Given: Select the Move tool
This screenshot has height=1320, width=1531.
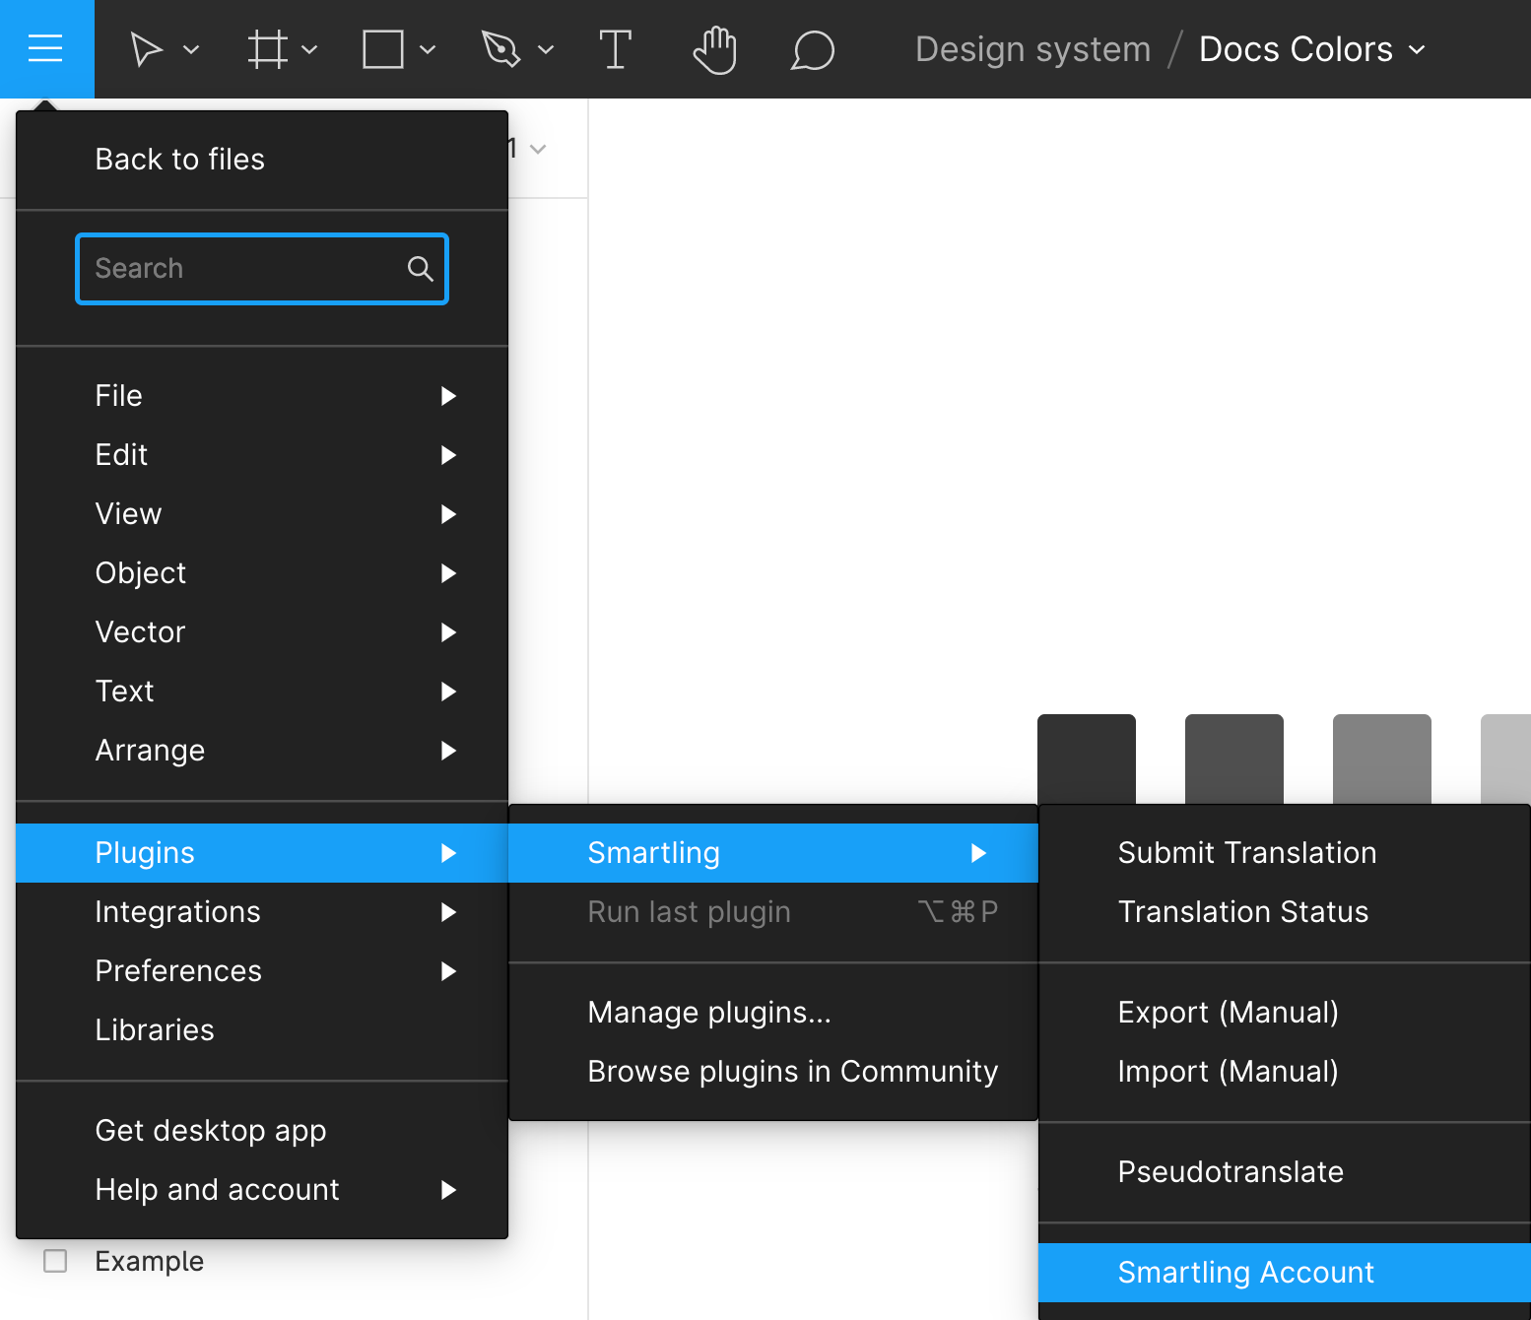Looking at the screenshot, I should (x=146, y=48).
